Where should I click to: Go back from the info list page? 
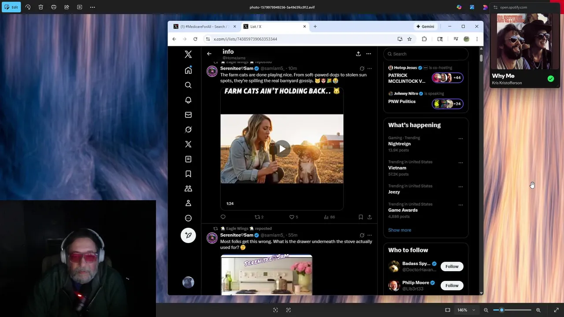(x=209, y=54)
